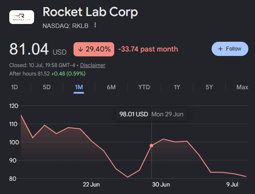
Task: Click the 120 y-axis label
Action: click(x=14, y=106)
